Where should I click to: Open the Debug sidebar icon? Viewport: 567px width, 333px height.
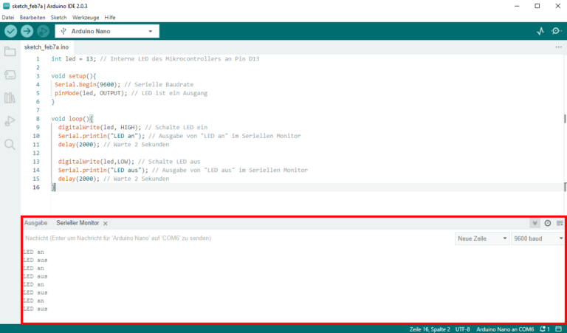tap(10, 121)
